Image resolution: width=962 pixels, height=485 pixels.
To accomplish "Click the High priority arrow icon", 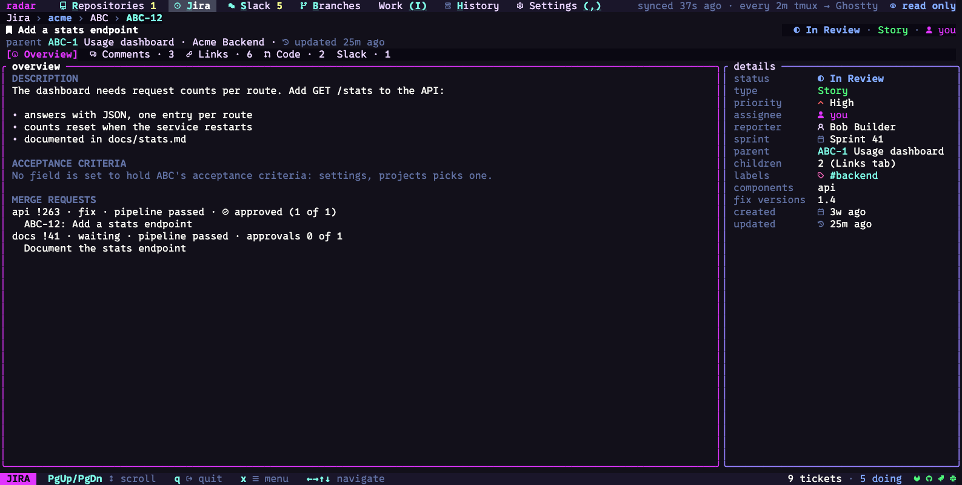I will 821,102.
